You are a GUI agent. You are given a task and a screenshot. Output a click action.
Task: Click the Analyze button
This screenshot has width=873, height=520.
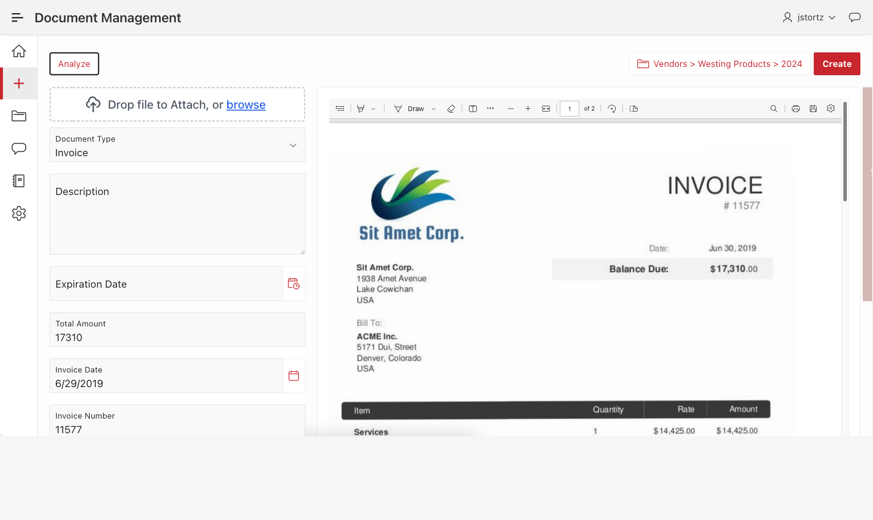(x=74, y=64)
